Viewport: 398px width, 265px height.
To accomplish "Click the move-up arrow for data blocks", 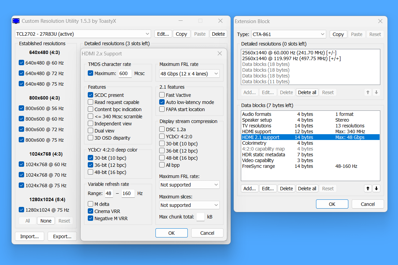I will 368,189.
